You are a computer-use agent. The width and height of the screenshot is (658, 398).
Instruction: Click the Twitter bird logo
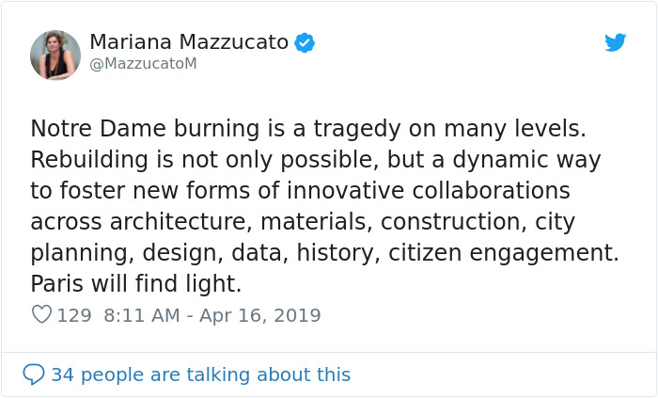(x=615, y=42)
